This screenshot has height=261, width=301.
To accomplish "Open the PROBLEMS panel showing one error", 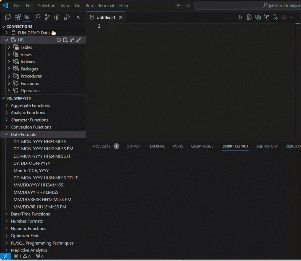I will click(x=101, y=146).
